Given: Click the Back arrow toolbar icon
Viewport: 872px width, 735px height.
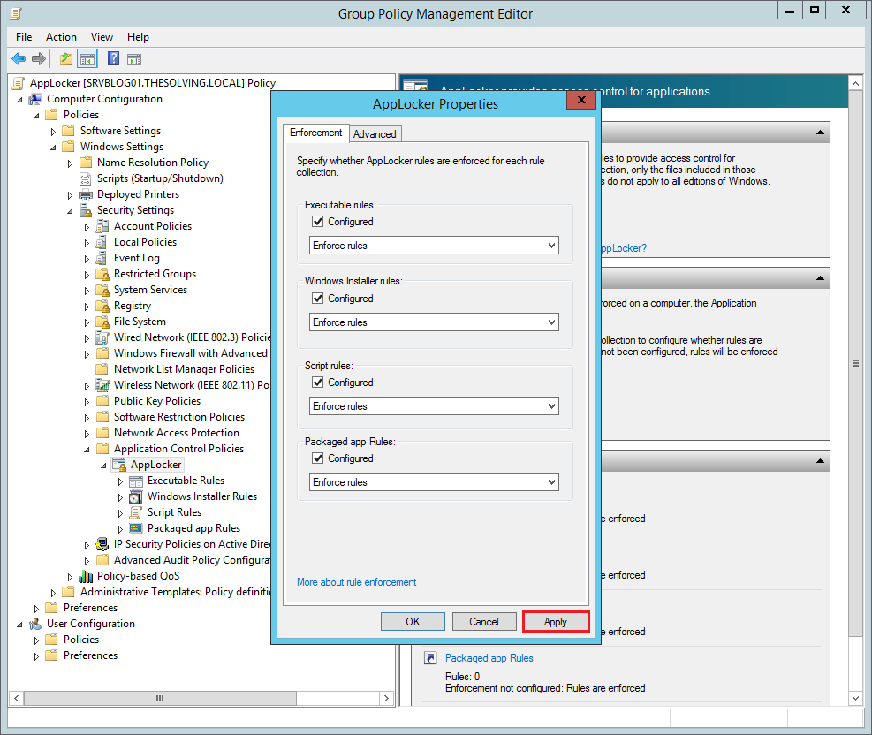Looking at the screenshot, I should coord(19,59).
